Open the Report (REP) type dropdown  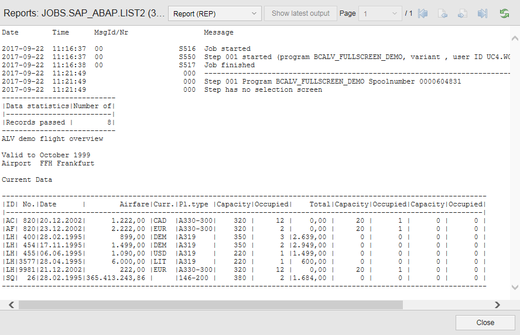coord(214,13)
